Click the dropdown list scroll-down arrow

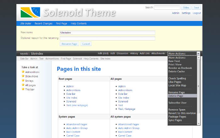click(x=199, y=124)
